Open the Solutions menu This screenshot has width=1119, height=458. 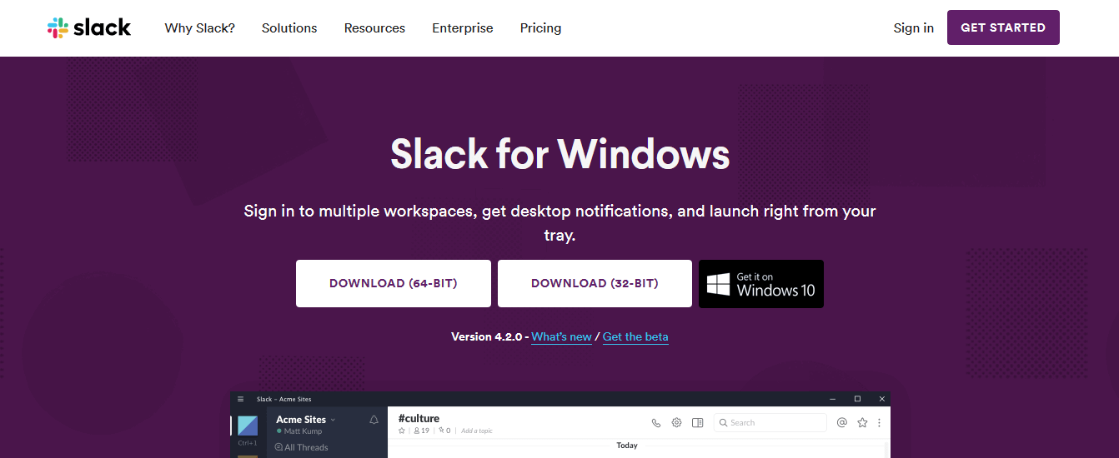click(289, 28)
